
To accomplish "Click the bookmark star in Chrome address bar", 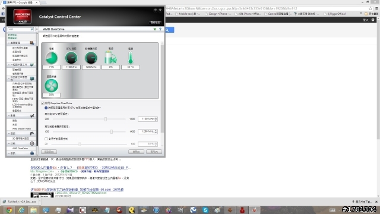I will coord(370,8).
